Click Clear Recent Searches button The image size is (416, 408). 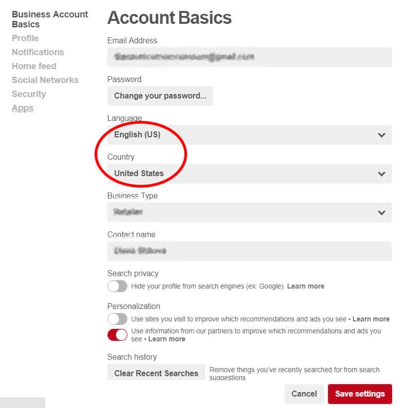click(x=156, y=372)
